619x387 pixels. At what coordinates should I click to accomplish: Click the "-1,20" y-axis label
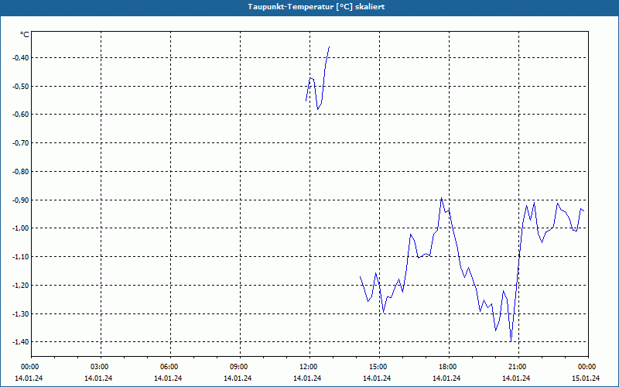[20, 285]
